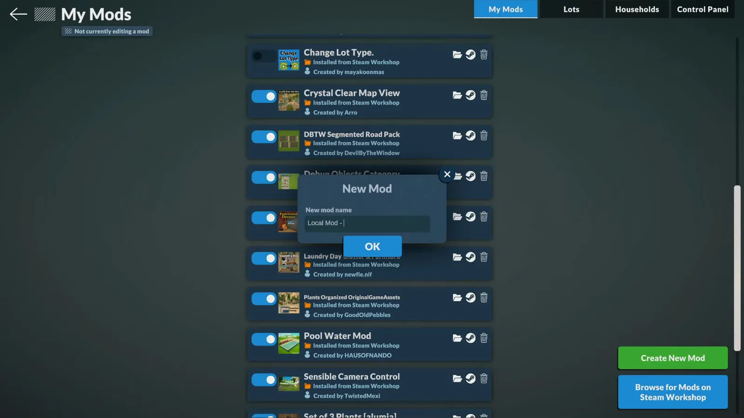
Task: Delete the Pool Water Mod
Action: [x=484, y=338]
